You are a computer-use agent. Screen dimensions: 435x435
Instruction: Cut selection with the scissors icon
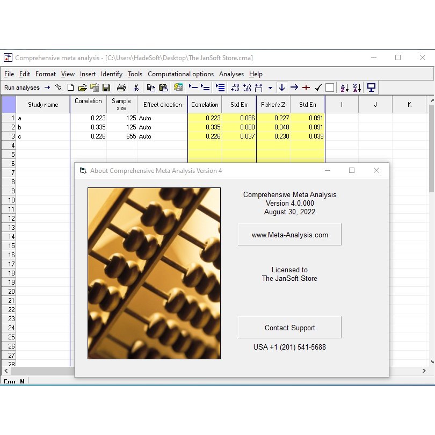(136, 88)
